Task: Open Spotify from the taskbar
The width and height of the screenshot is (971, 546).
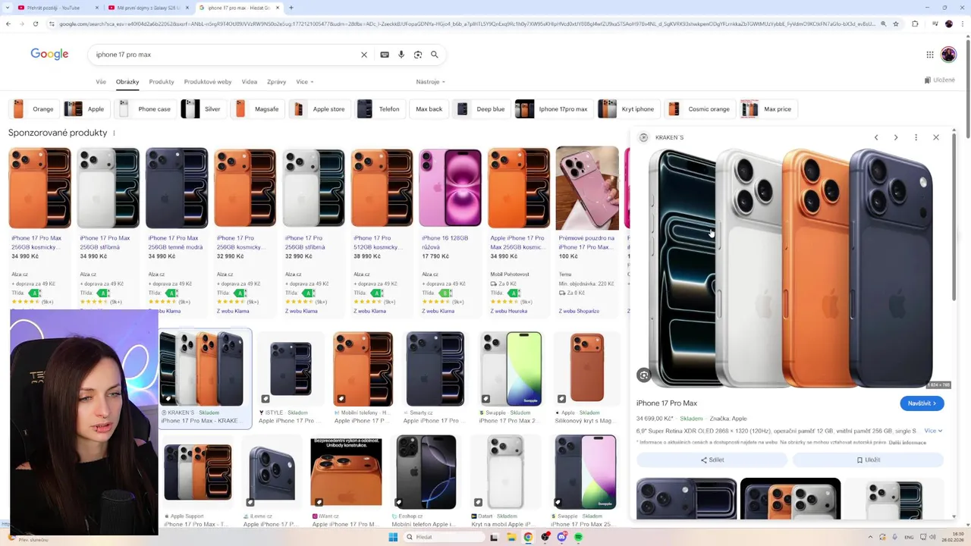Action: click(x=578, y=537)
